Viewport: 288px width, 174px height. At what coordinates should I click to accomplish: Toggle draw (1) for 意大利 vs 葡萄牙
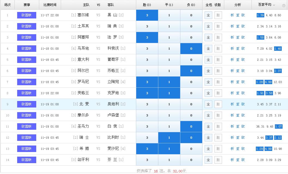click(x=169, y=60)
